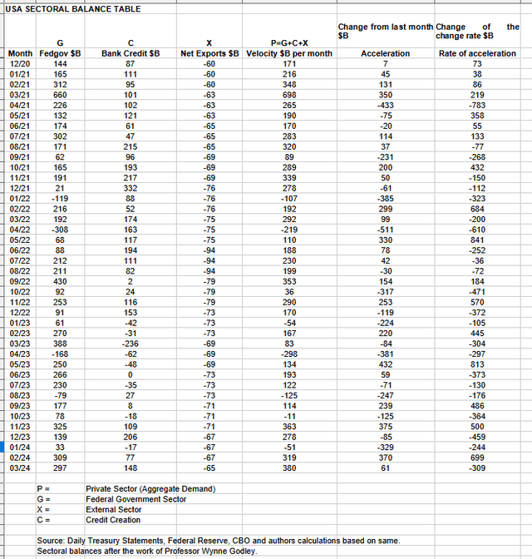
Task: Select the month cell '03/21'
Action: click(20, 95)
